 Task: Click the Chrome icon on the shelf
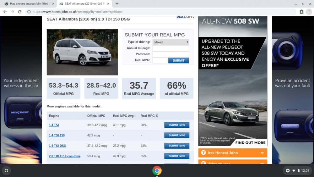(x=157, y=171)
